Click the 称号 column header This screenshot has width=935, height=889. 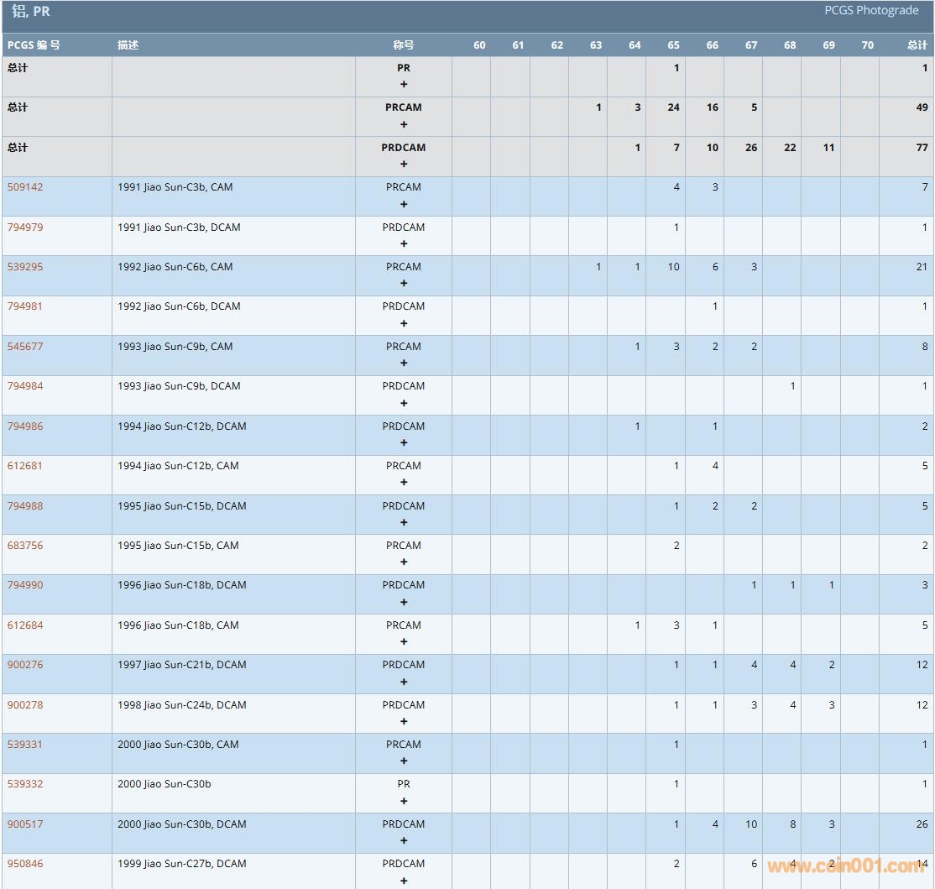pyautogui.click(x=404, y=45)
